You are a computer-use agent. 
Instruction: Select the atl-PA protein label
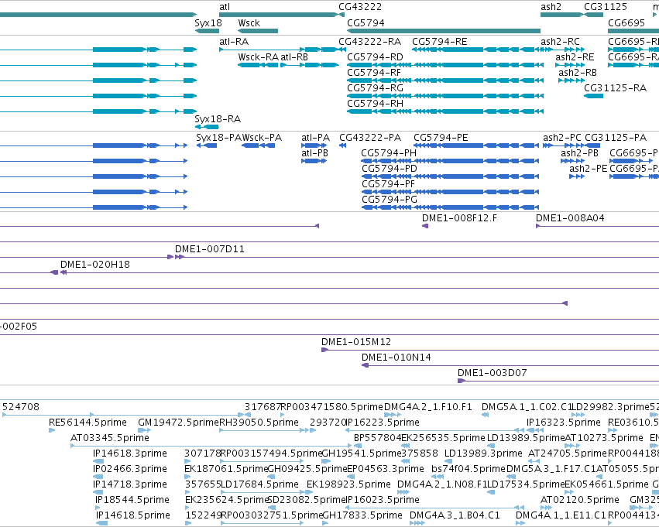tap(316, 138)
